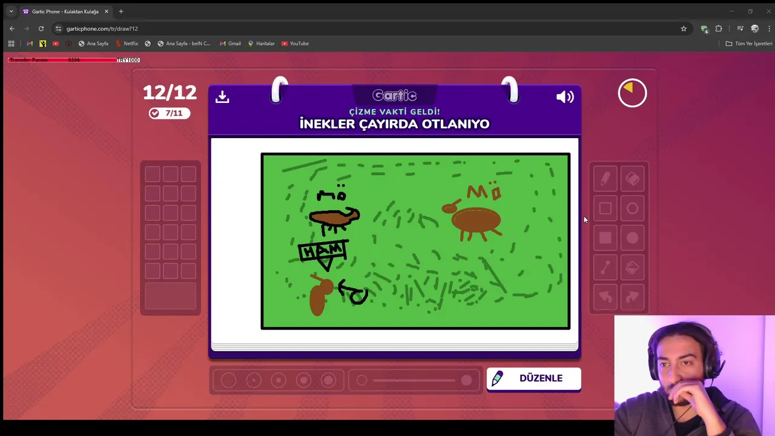Viewport: 775px width, 436px height.
Task: Click the 7/11 players done indicator
Action: 170,113
